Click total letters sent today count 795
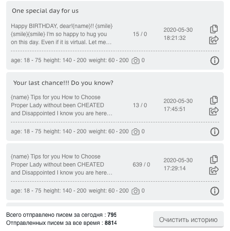The height and width of the screenshot is (231, 230). click(x=112, y=215)
